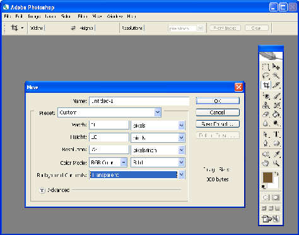
Task: Select the Zoom tool
Action: pos(276,163)
